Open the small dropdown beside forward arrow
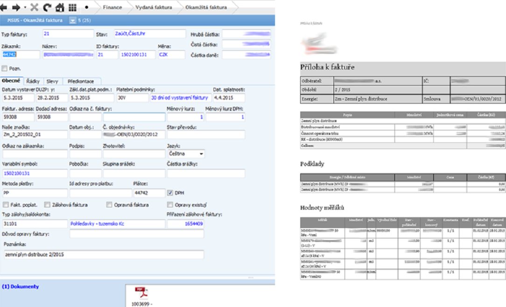The image size is (506, 307). coord(25,7)
